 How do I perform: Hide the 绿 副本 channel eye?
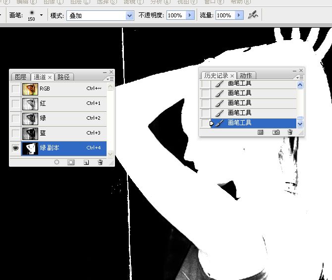[15, 148]
